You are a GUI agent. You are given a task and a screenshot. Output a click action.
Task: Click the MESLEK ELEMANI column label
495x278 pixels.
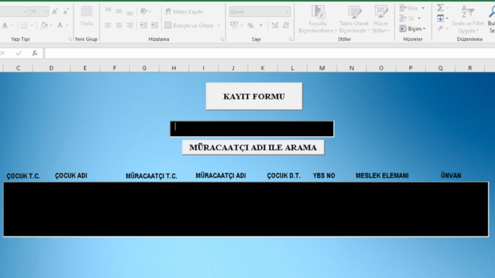382,176
